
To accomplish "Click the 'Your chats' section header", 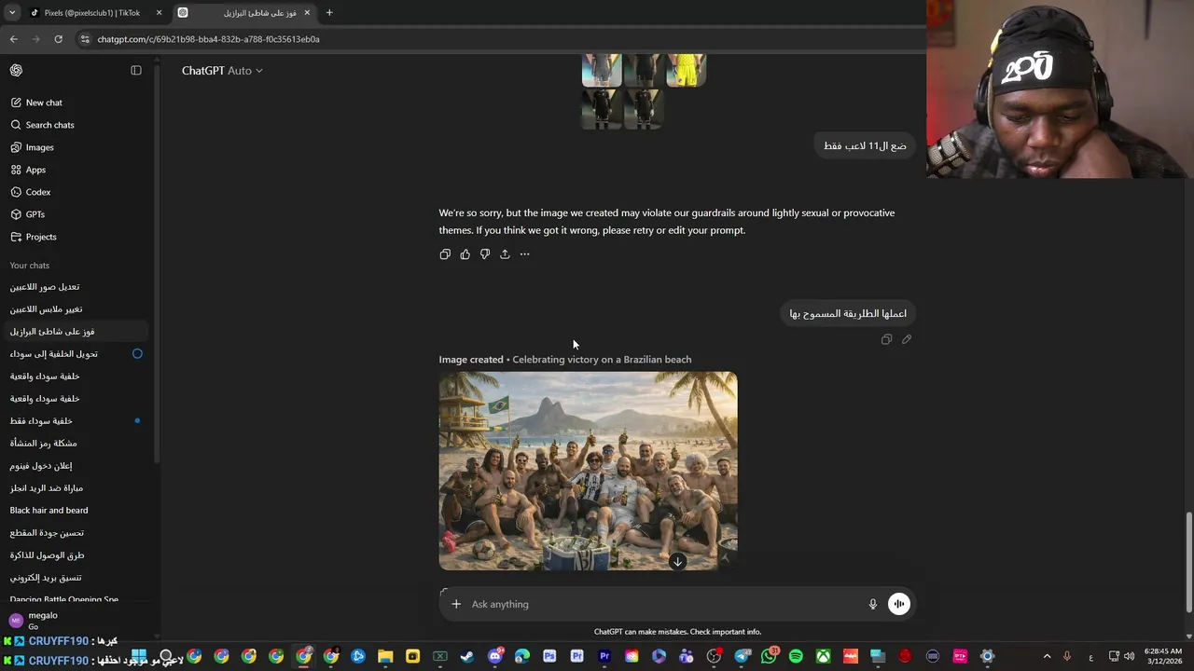I will [x=30, y=266].
